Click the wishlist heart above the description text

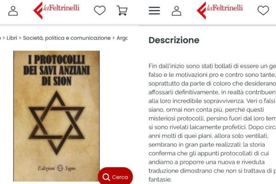point(263,11)
